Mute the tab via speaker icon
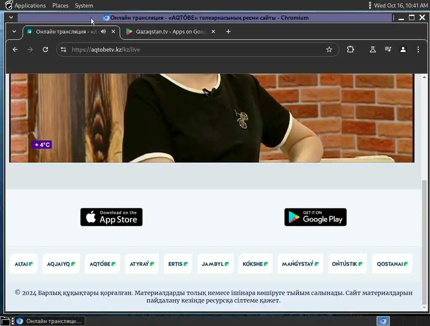This screenshot has width=430, height=326. [x=103, y=31]
